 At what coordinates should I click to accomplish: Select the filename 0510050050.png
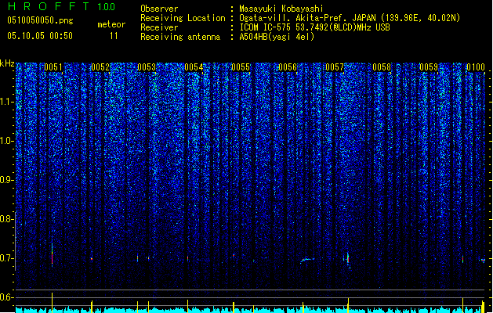click(40, 20)
